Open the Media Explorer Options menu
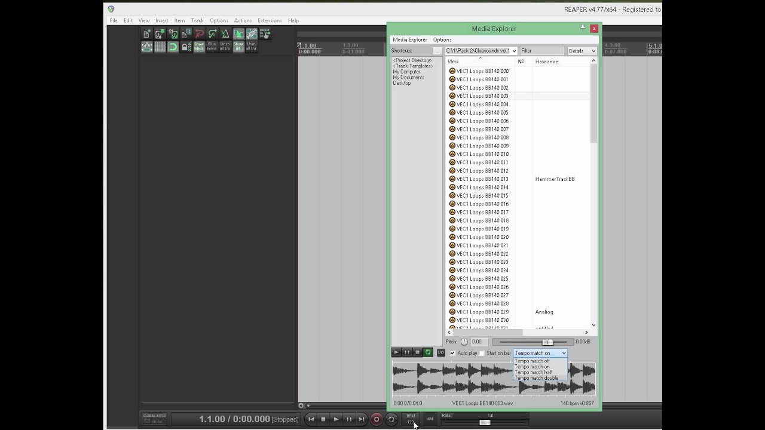765x430 pixels. [x=442, y=40]
